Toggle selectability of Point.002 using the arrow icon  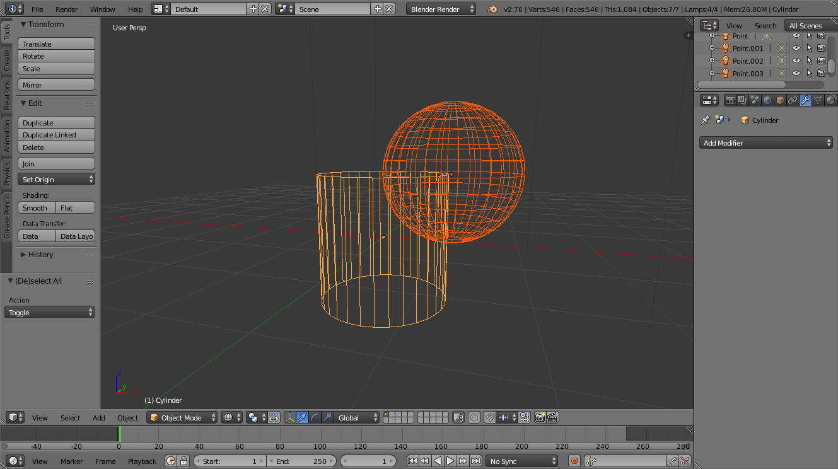[x=810, y=61]
